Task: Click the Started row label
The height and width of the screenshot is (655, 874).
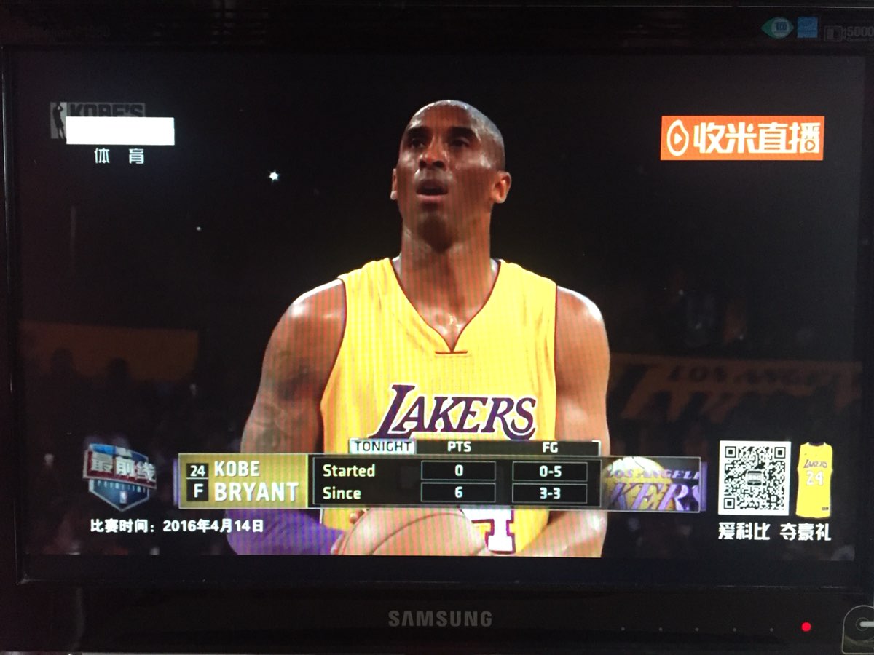Action: 349,470
